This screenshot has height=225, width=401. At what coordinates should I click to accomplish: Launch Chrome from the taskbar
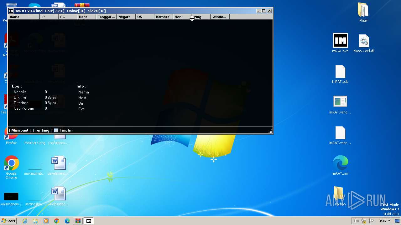click(57, 221)
